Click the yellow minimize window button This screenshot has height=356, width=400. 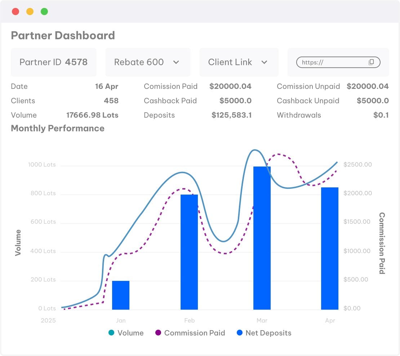click(x=30, y=12)
